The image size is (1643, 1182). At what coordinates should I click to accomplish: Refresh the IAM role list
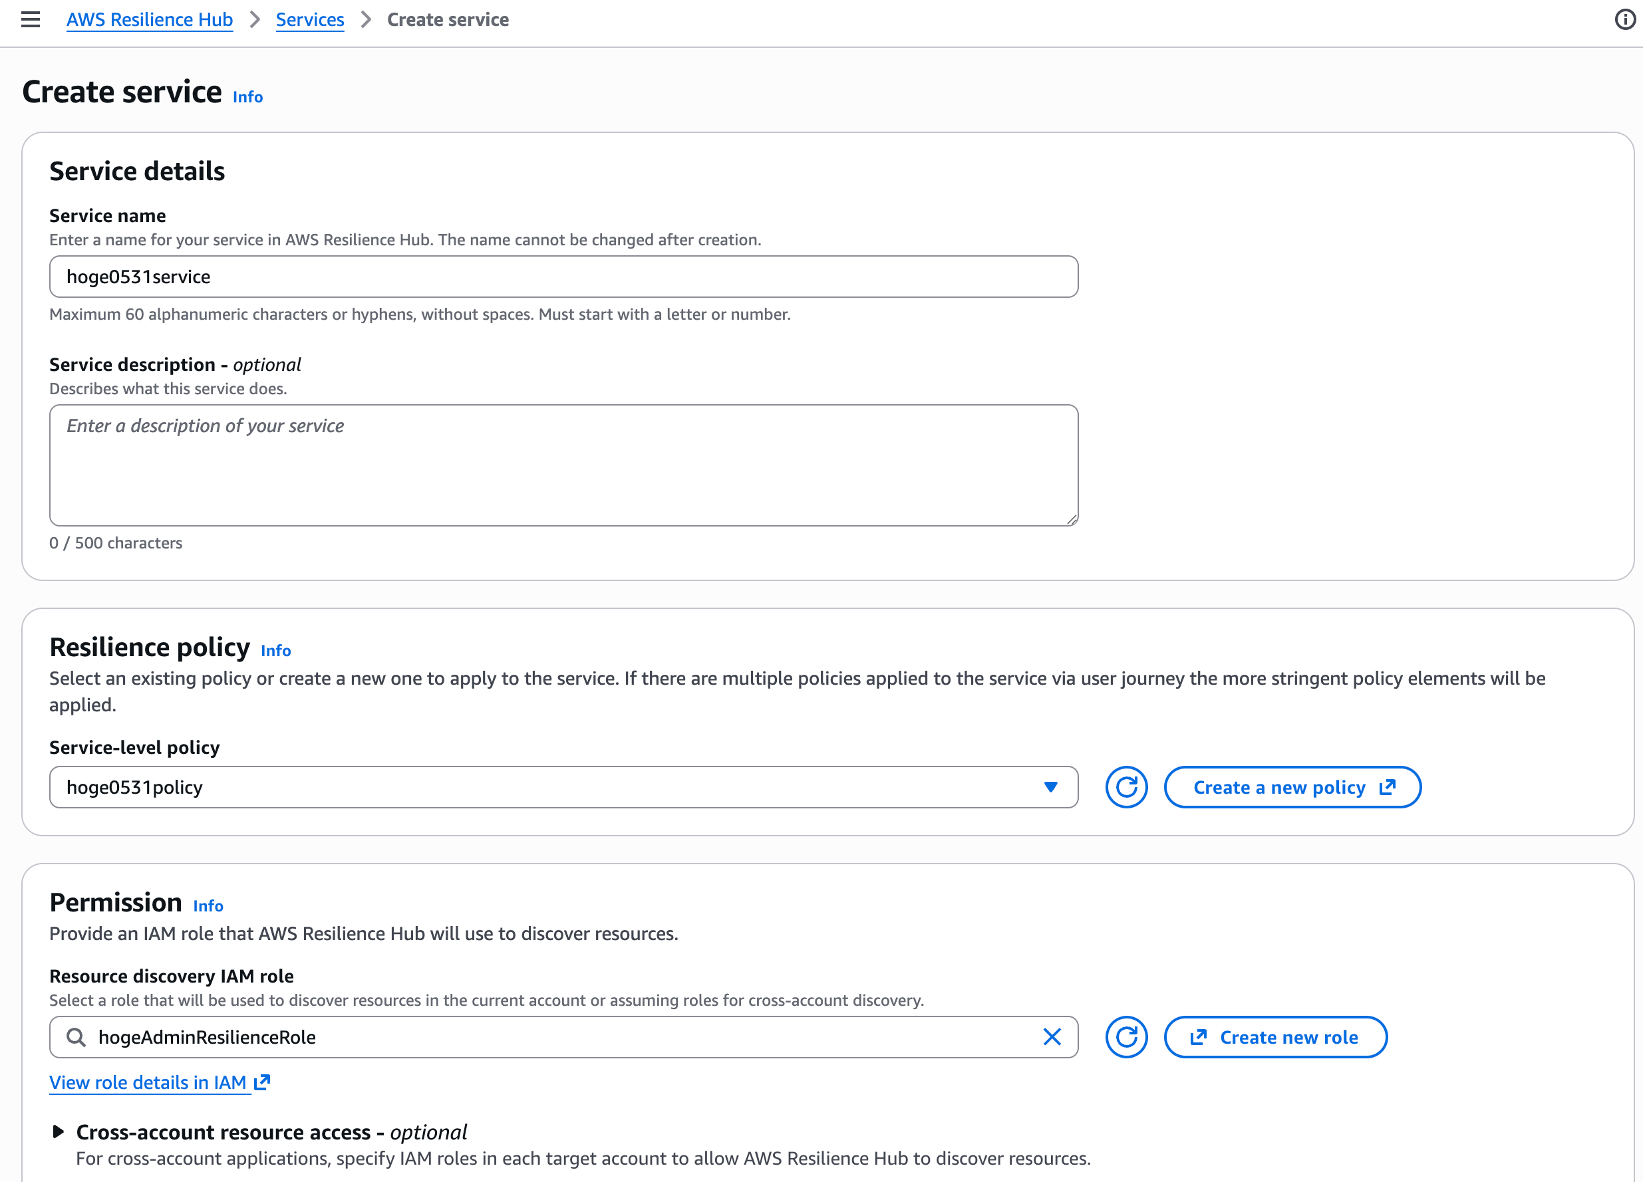(x=1126, y=1037)
